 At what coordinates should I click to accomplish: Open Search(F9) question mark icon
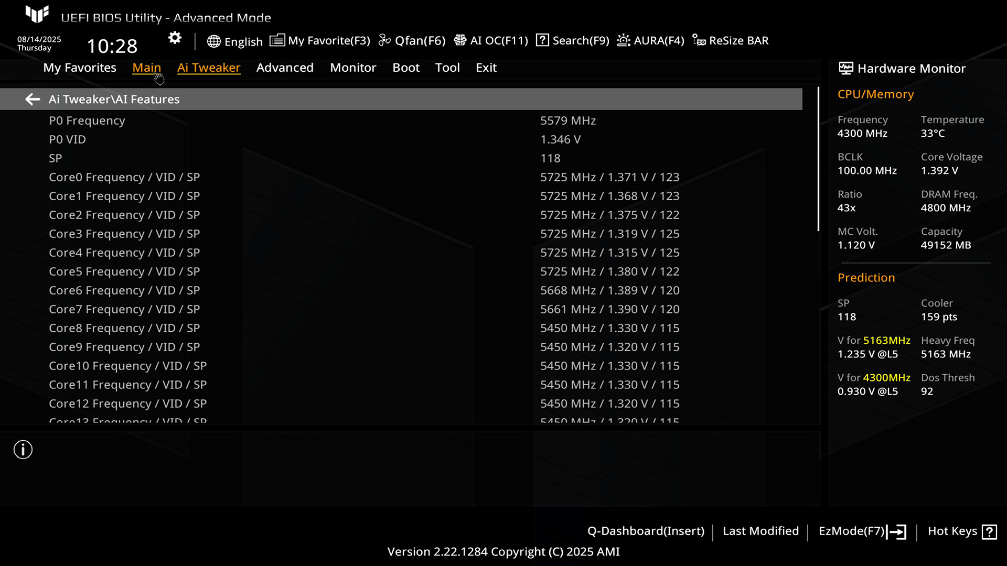tap(542, 40)
